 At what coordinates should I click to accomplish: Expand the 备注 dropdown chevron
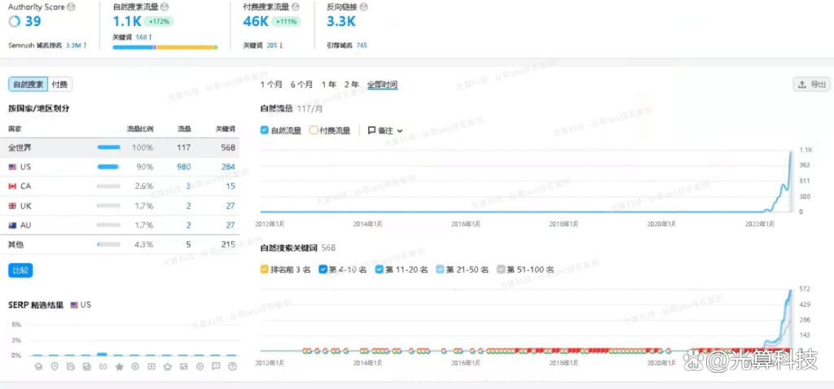400,131
